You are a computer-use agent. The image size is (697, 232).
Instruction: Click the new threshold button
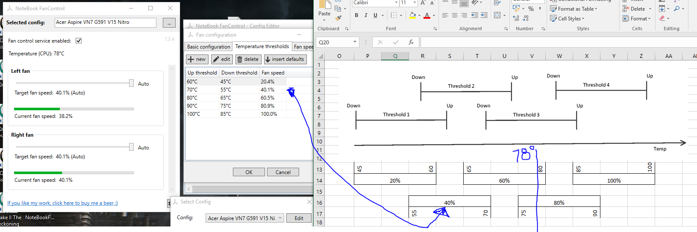[x=197, y=59]
